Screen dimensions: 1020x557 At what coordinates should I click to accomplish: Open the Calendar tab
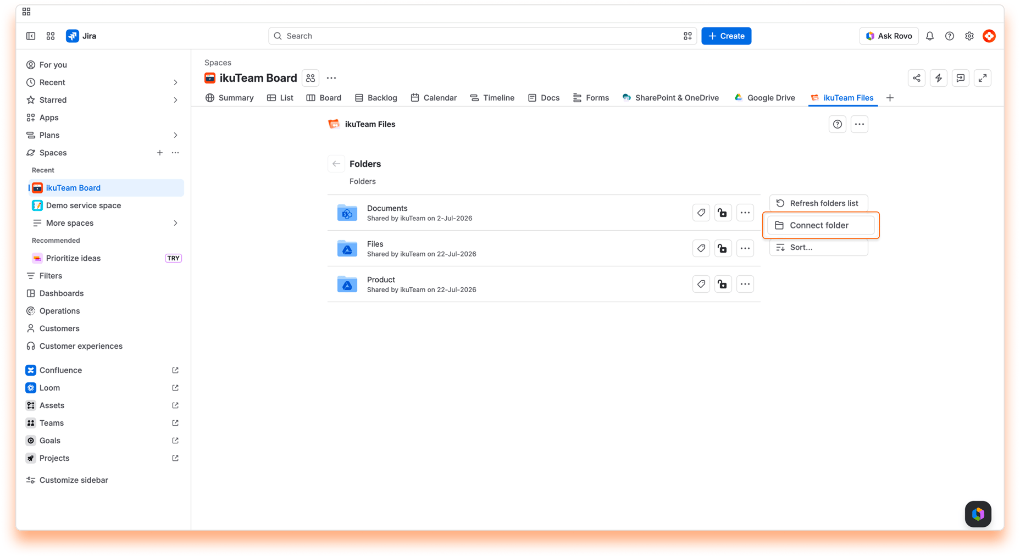(x=434, y=98)
